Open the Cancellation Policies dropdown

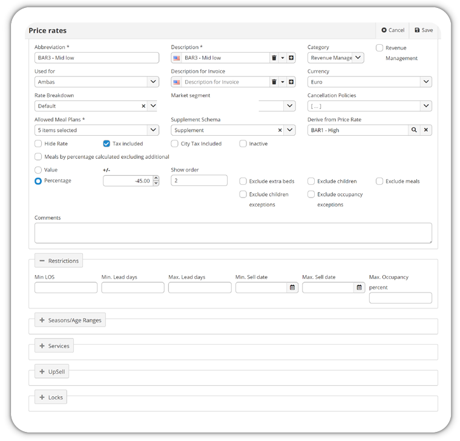(369, 106)
